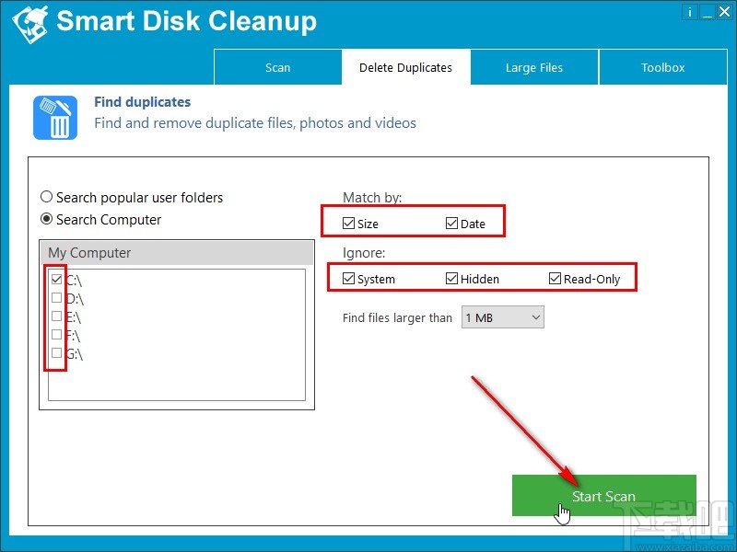Toggle Match by Date checkbox
Image resolution: width=737 pixels, height=552 pixels.
pos(451,223)
